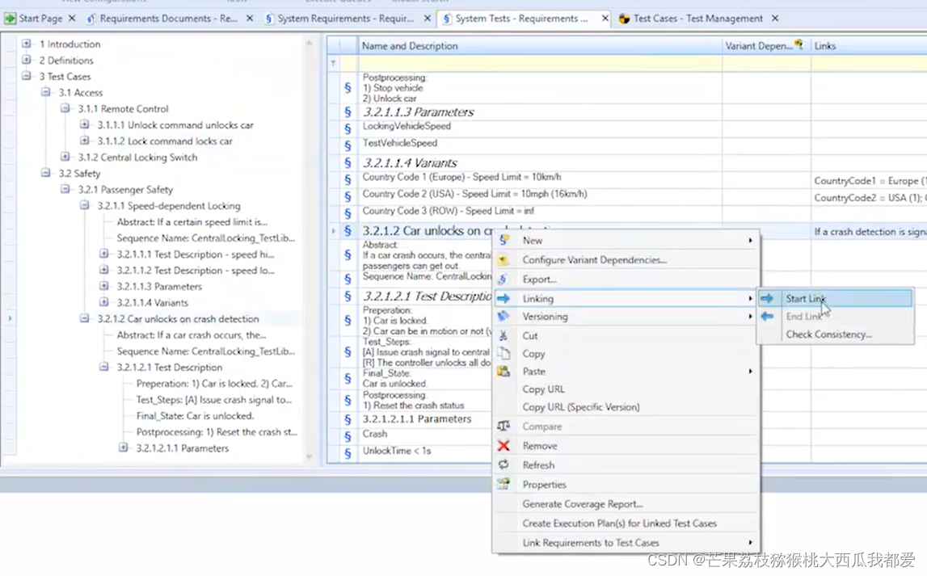Click the Properties icon in the context menu
This screenshot has width=927, height=576.
504,484
